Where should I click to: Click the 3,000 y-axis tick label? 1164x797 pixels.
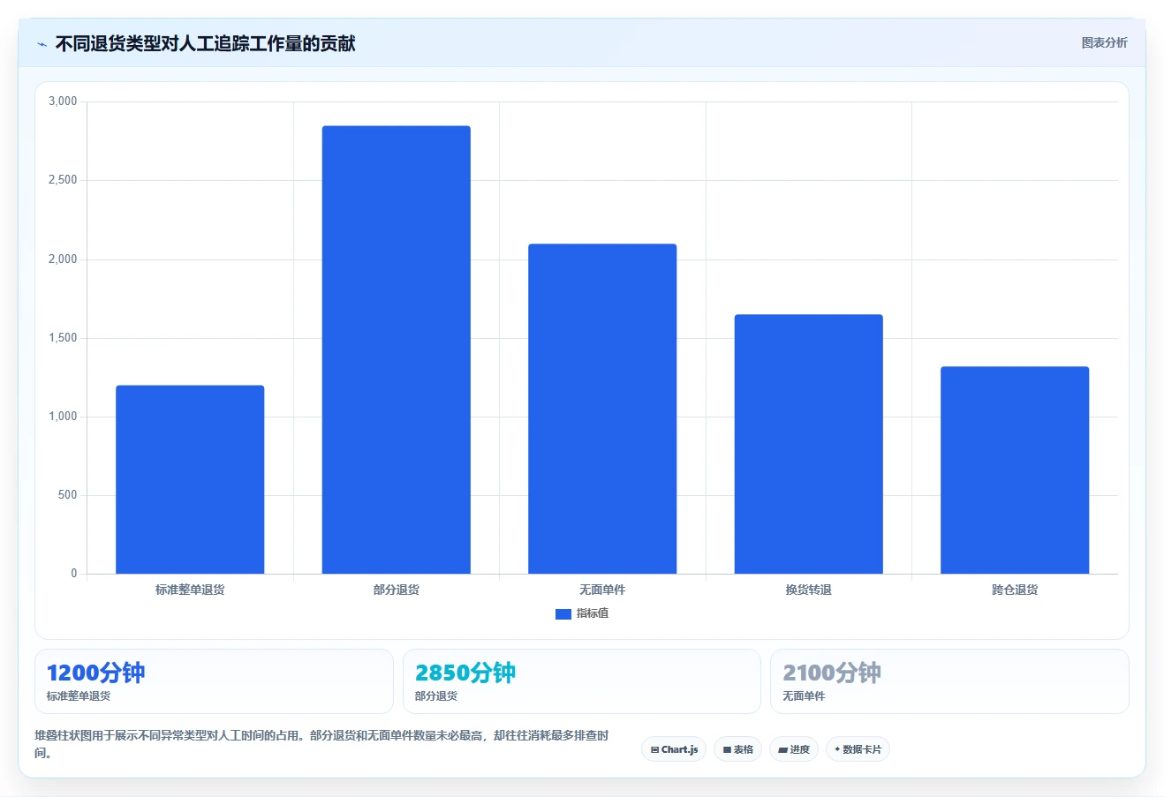[63, 102]
